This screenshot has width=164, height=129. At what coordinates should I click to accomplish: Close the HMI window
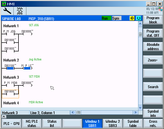pos(160,4)
